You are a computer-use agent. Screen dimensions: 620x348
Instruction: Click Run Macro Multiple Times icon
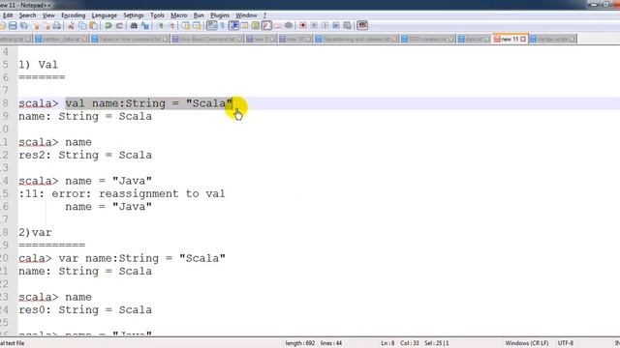[336, 26]
